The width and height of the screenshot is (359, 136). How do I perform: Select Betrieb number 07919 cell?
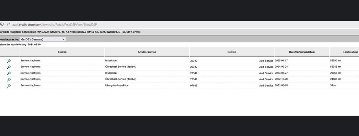[194, 86]
